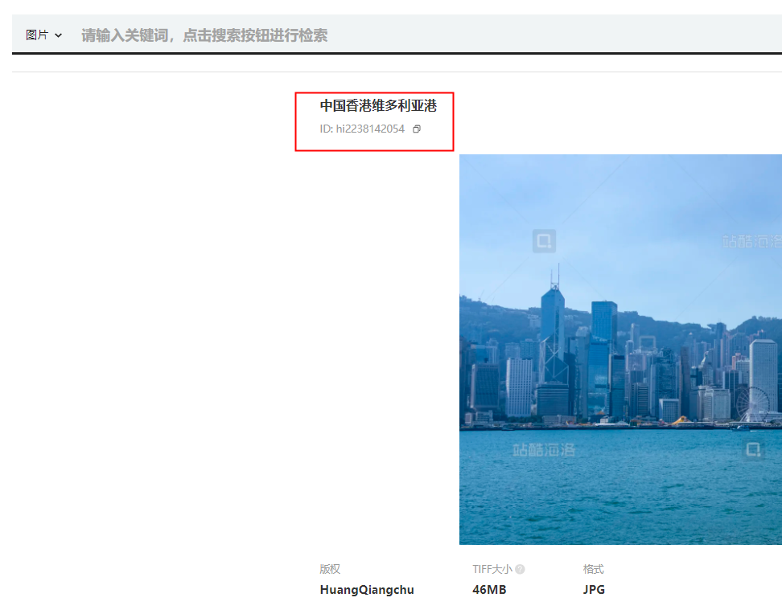Open the 图片 search type dropdown
Viewport: 782px width, 614px height.
click(44, 35)
